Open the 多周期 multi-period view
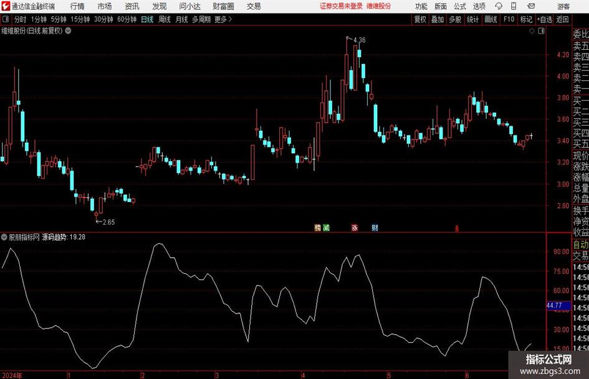The width and height of the screenshot is (589, 379). [201, 19]
